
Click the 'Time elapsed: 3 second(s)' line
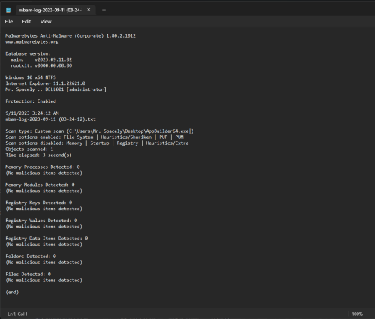click(38, 155)
